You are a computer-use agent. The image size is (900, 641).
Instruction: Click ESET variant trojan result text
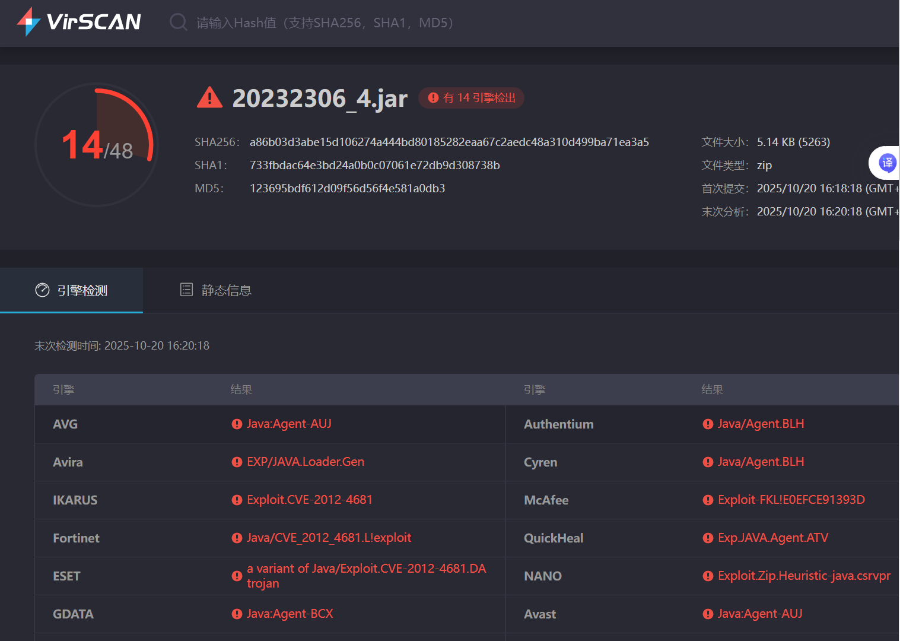366,576
